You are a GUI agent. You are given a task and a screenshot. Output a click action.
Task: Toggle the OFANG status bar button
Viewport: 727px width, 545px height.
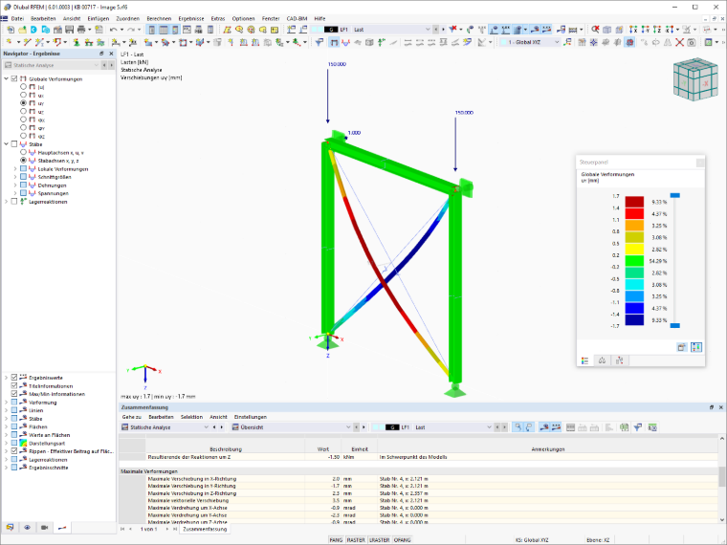(x=402, y=540)
